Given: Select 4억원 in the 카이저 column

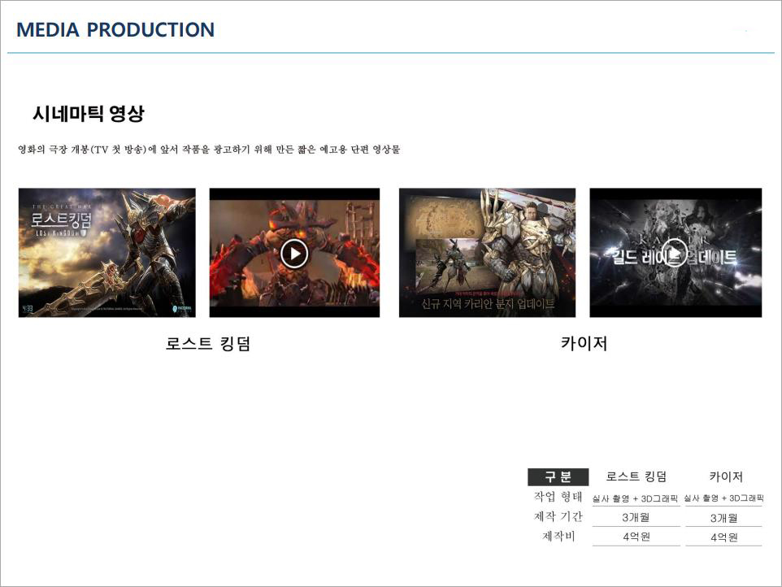Looking at the screenshot, I should coord(724,537).
